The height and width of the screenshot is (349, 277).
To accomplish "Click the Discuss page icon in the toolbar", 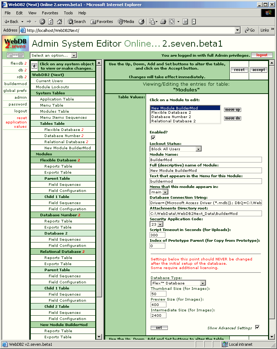I will click(x=185, y=22).
